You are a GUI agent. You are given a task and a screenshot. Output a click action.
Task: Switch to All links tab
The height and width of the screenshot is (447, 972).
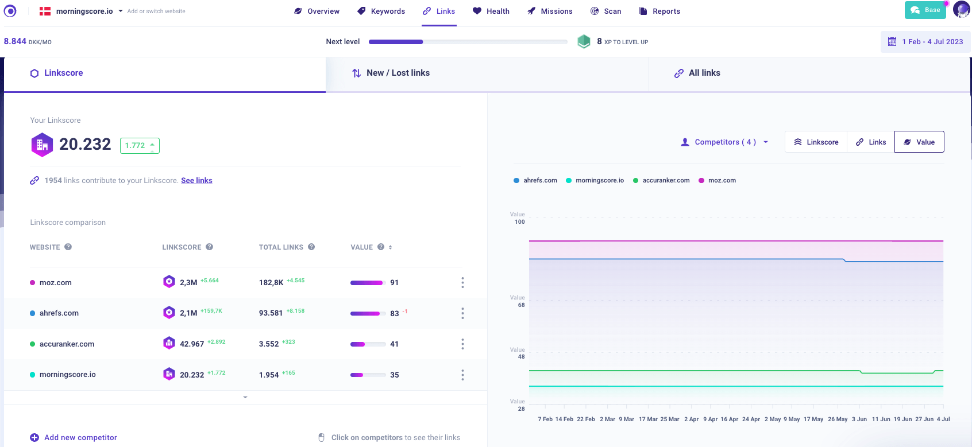point(809,73)
